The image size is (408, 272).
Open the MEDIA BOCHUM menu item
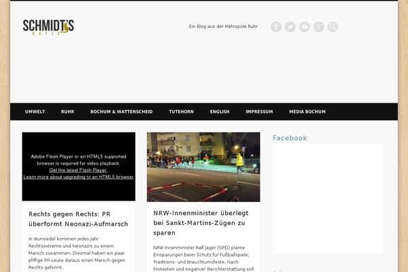point(307,112)
